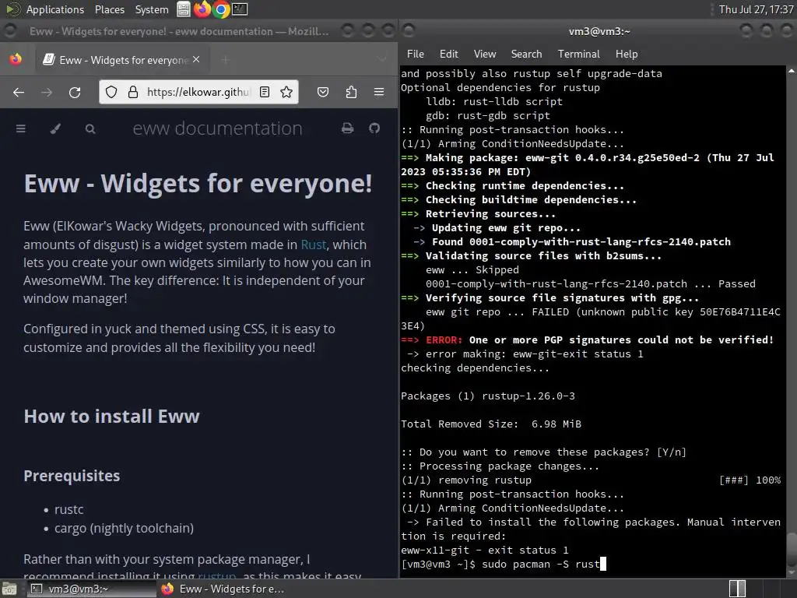Image resolution: width=797 pixels, height=598 pixels.
Task: Launch Chrome from top panel
Action: pyautogui.click(x=221, y=9)
